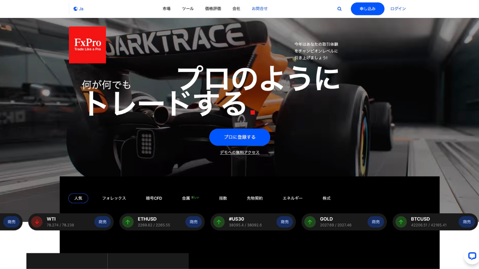Click the 商売 button for GOLD
The image size is (479, 269).
coord(376,222)
